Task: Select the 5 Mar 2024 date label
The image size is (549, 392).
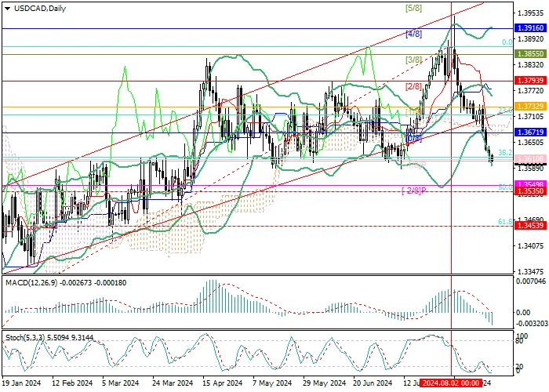Action: pos(121,383)
